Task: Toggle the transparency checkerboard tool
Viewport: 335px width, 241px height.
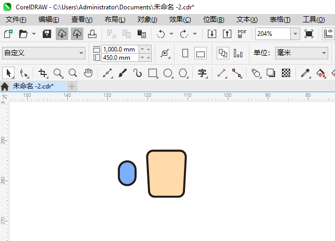Action: [x=286, y=73]
